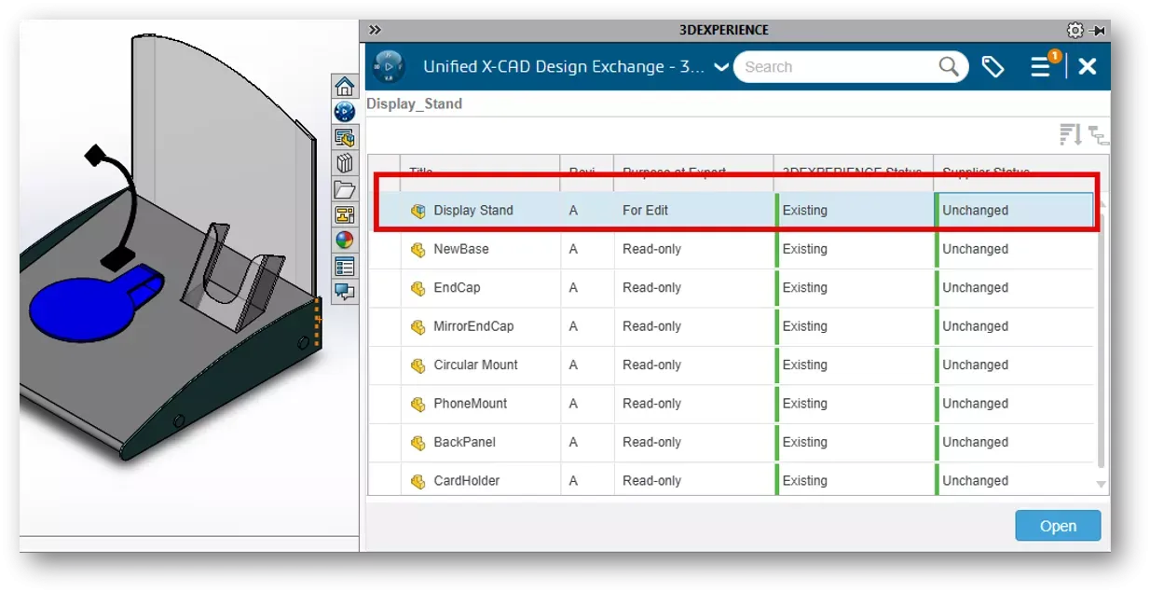
Task: Open the Forum chat bubbles icon
Action: coord(345,292)
